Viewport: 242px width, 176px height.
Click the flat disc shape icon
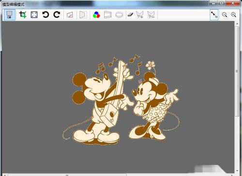[x=119, y=15]
